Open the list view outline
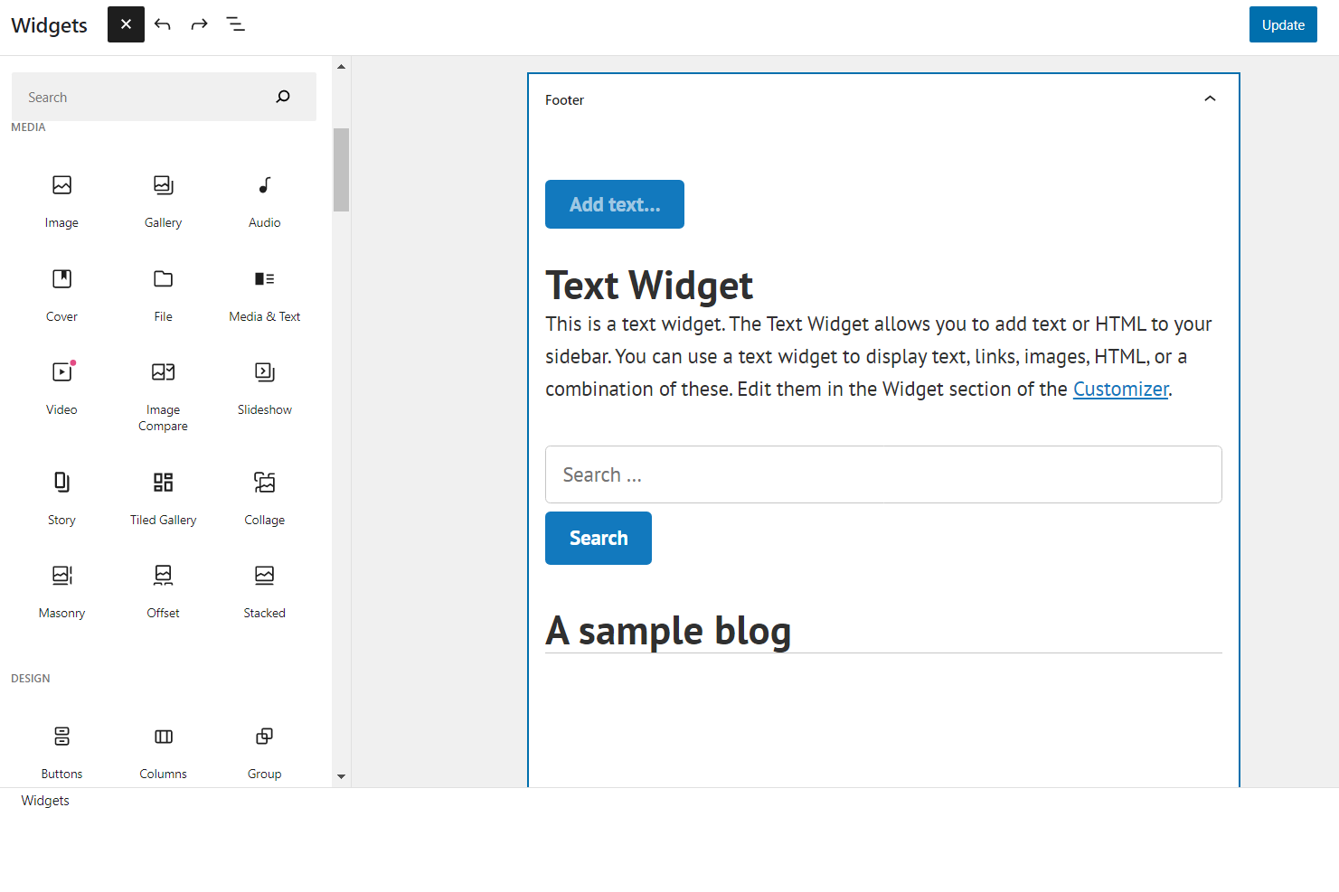Screen dimensions: 1339x892 235,24
